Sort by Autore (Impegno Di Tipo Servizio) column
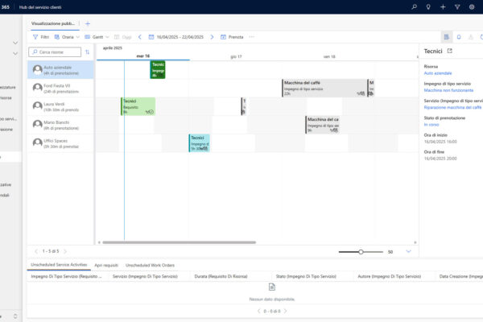 (x=389, y=276)
